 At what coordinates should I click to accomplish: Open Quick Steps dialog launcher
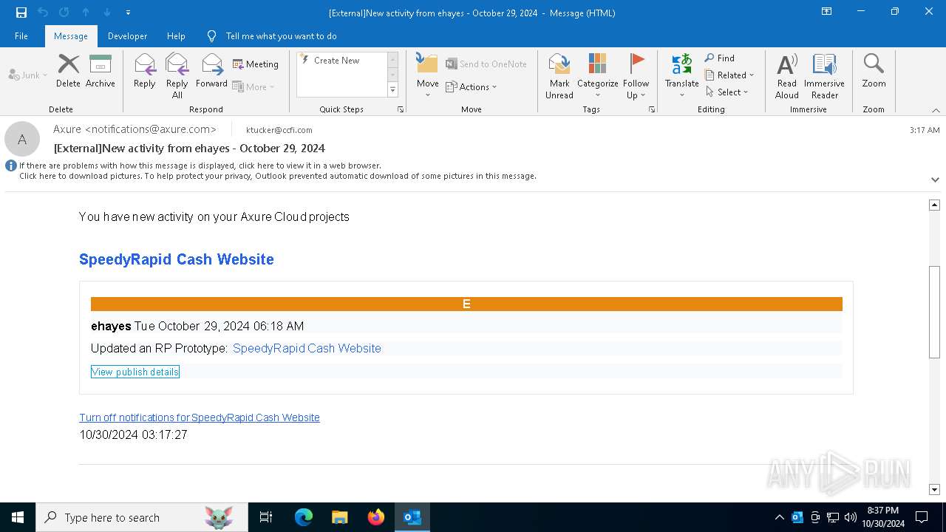coord(401,109)
